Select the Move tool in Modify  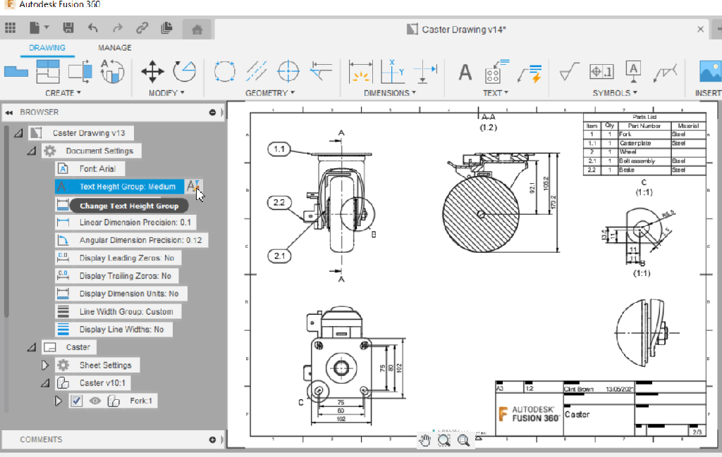(x=153, y=71)
